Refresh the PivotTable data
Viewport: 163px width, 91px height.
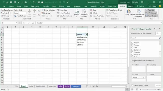pyautogui.click(x=76, y=13)
